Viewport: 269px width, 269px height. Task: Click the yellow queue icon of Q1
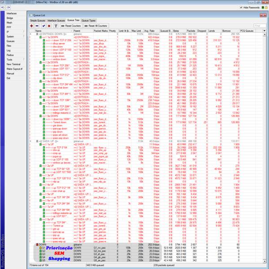40,248
